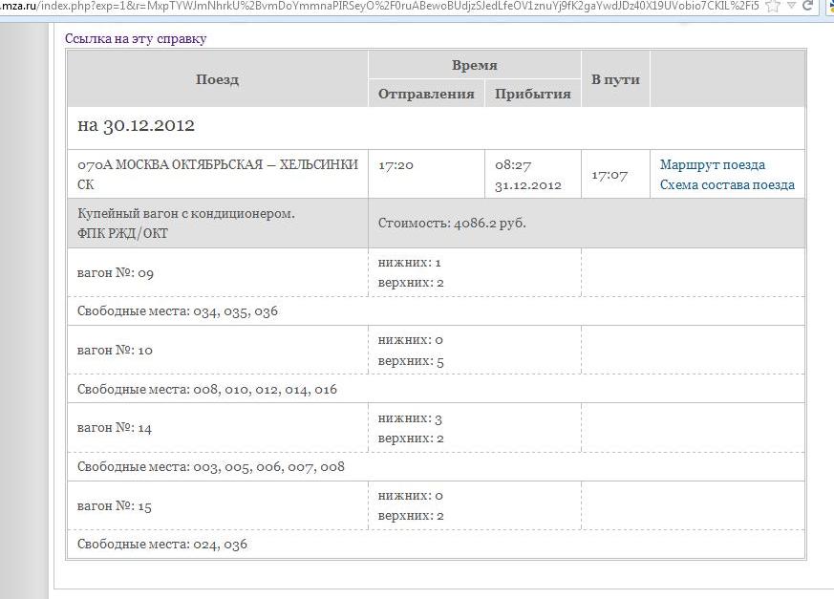Click free seats list '034, 035, 036'
Image resolution: width=834 pixels, height=599 pixels.
click(235, 311)
